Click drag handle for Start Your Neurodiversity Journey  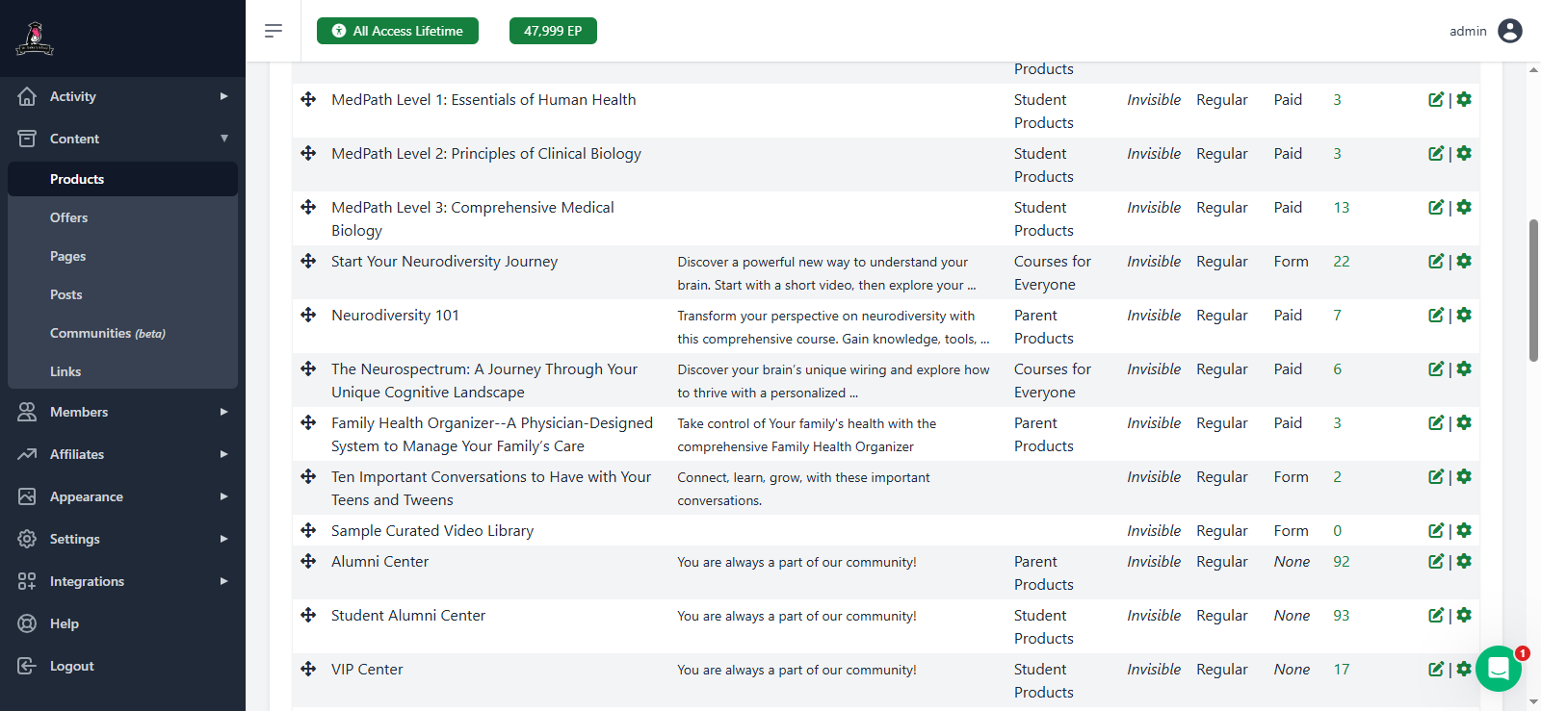point(308,262)
